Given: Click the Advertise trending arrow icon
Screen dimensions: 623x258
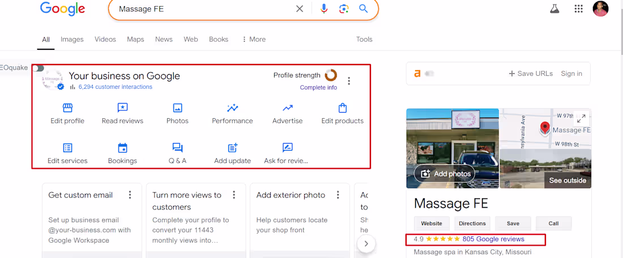Looking at the screenshot, I should 288,107.
